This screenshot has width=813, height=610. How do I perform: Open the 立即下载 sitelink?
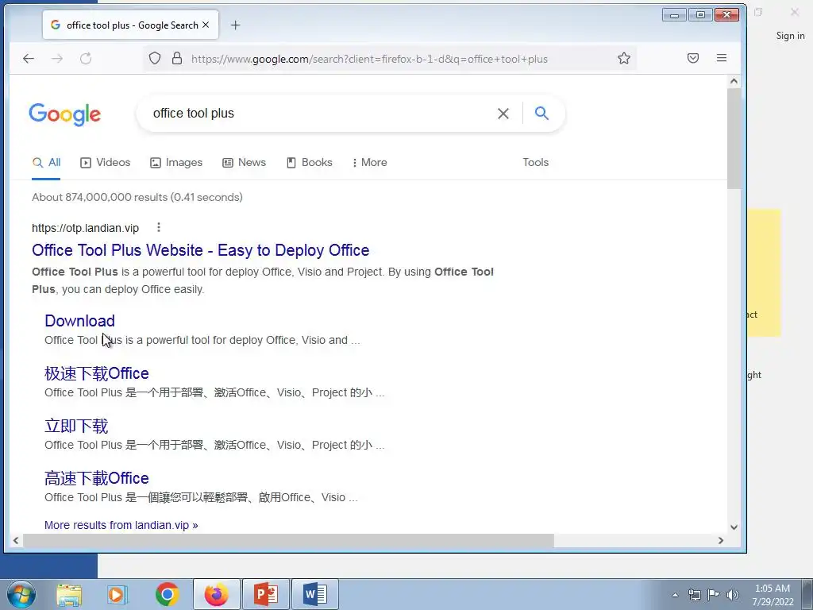coord(76,426)
